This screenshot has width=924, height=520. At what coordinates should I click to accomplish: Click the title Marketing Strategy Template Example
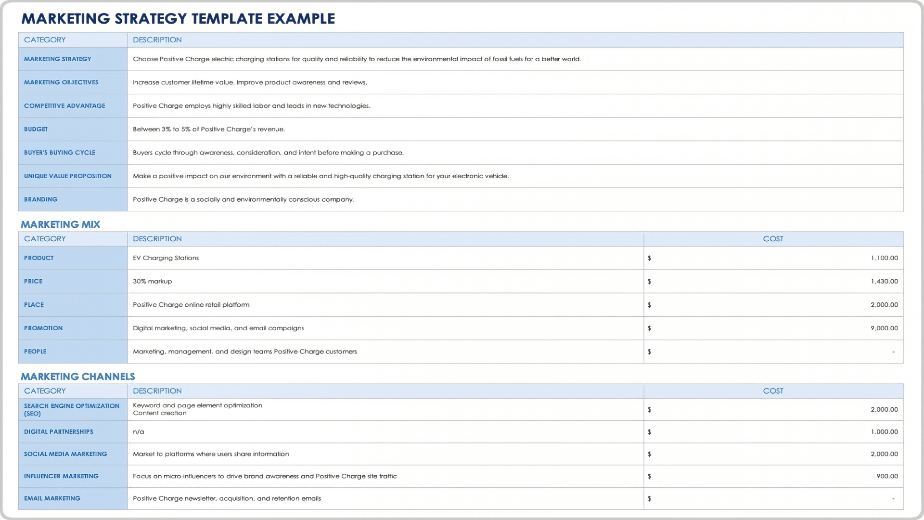[178, 18]
